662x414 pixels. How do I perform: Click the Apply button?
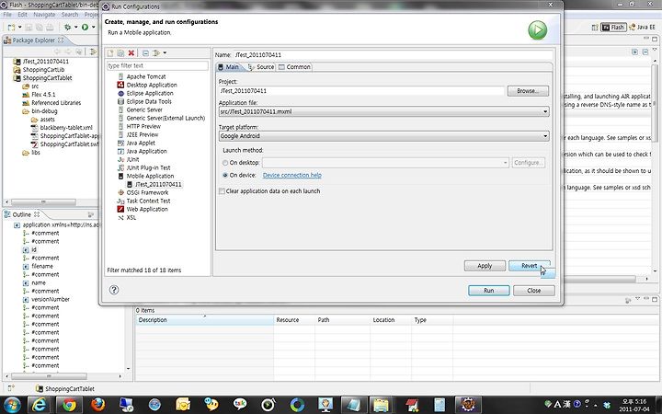(x=485, y=266)
